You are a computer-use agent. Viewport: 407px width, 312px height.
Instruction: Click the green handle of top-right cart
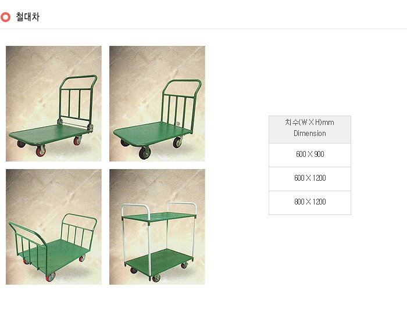coord(181,105)
